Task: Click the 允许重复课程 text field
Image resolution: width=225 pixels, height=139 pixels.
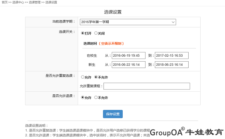Action: (147, 86)
